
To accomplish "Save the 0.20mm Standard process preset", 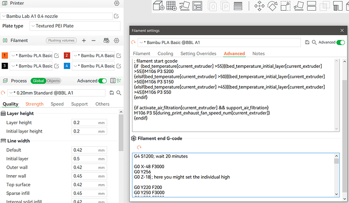I will (112, 93).
